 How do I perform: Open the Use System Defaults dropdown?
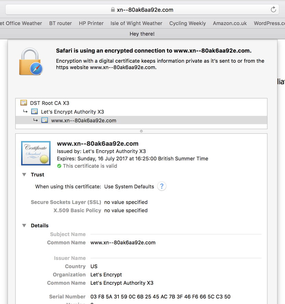[x=129, y=187]
